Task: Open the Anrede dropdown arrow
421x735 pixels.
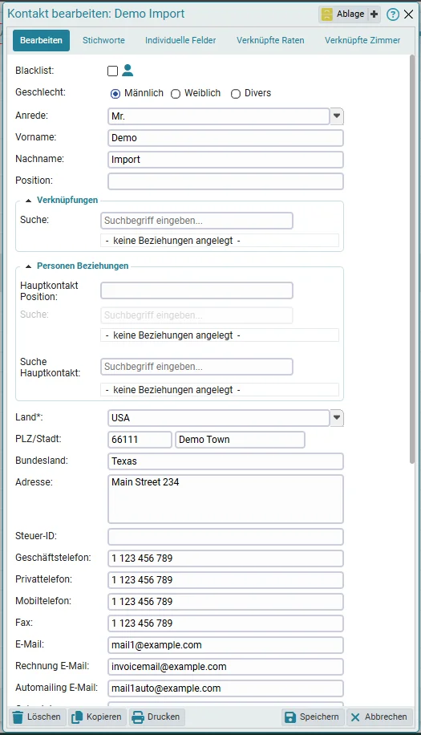Action: (x=337, y=116)
